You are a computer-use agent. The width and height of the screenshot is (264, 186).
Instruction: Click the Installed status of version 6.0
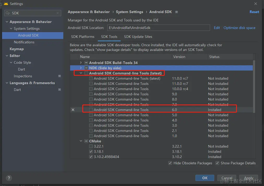click(x=214, y=110)
